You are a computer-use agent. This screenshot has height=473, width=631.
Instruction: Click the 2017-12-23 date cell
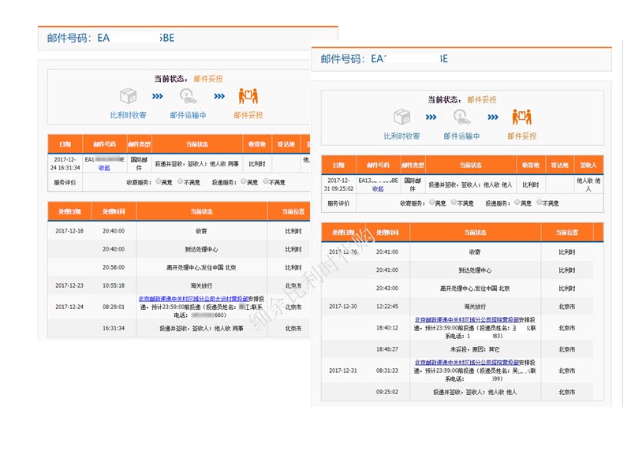(x=69, y=285)
